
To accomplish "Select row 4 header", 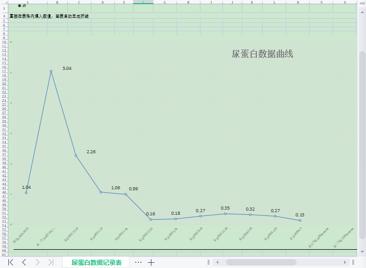I will [x=4, y=16].
